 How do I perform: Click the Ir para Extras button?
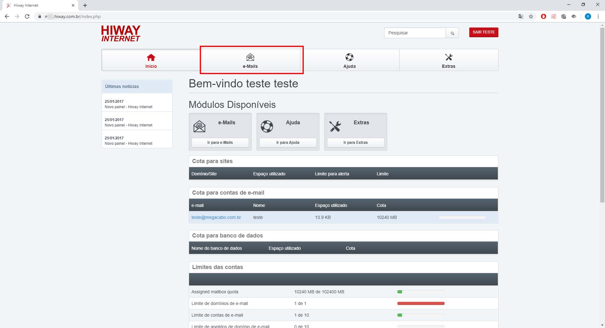coord(356,143)
